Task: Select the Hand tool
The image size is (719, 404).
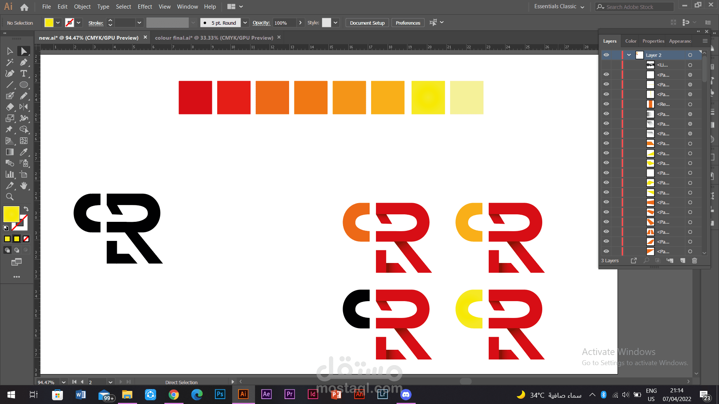Action: click(24, 186)
